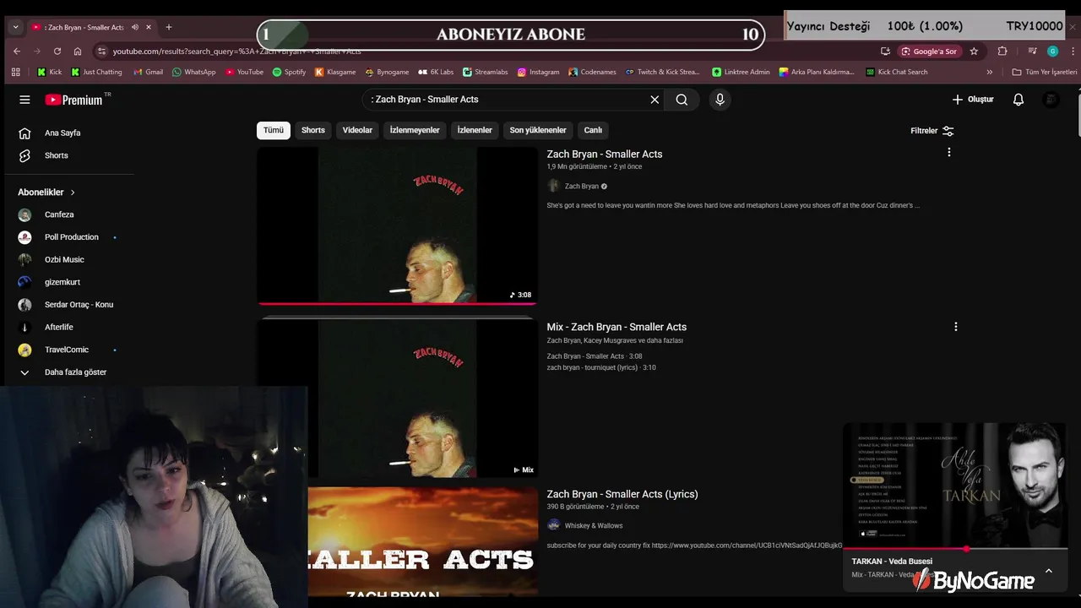Open more options for Zach Bryan - Smaller Acts
The height and width of the screenshot is (608, 1081).
[x=949, y=153]
